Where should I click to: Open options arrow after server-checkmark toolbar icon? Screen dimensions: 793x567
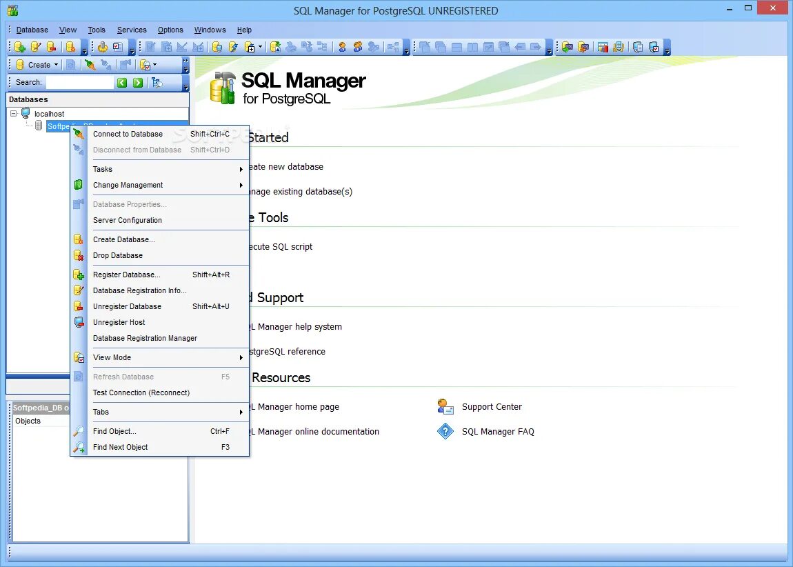[667, 48]
